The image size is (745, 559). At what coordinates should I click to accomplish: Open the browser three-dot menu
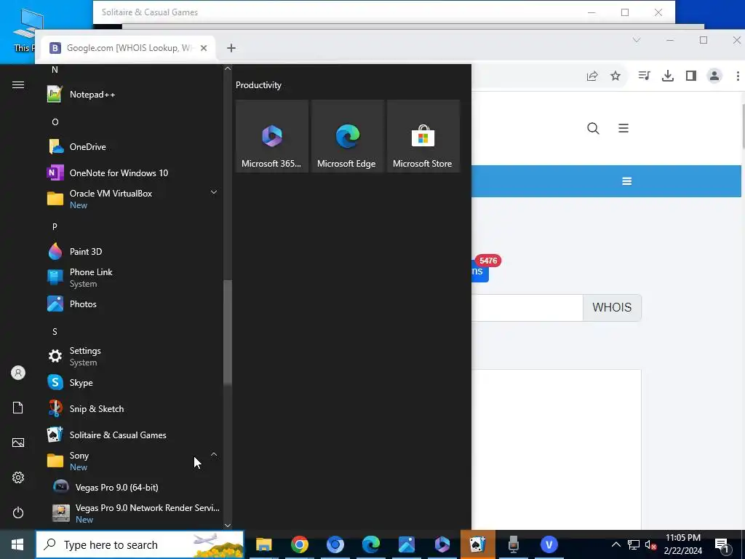pos(738,76)
